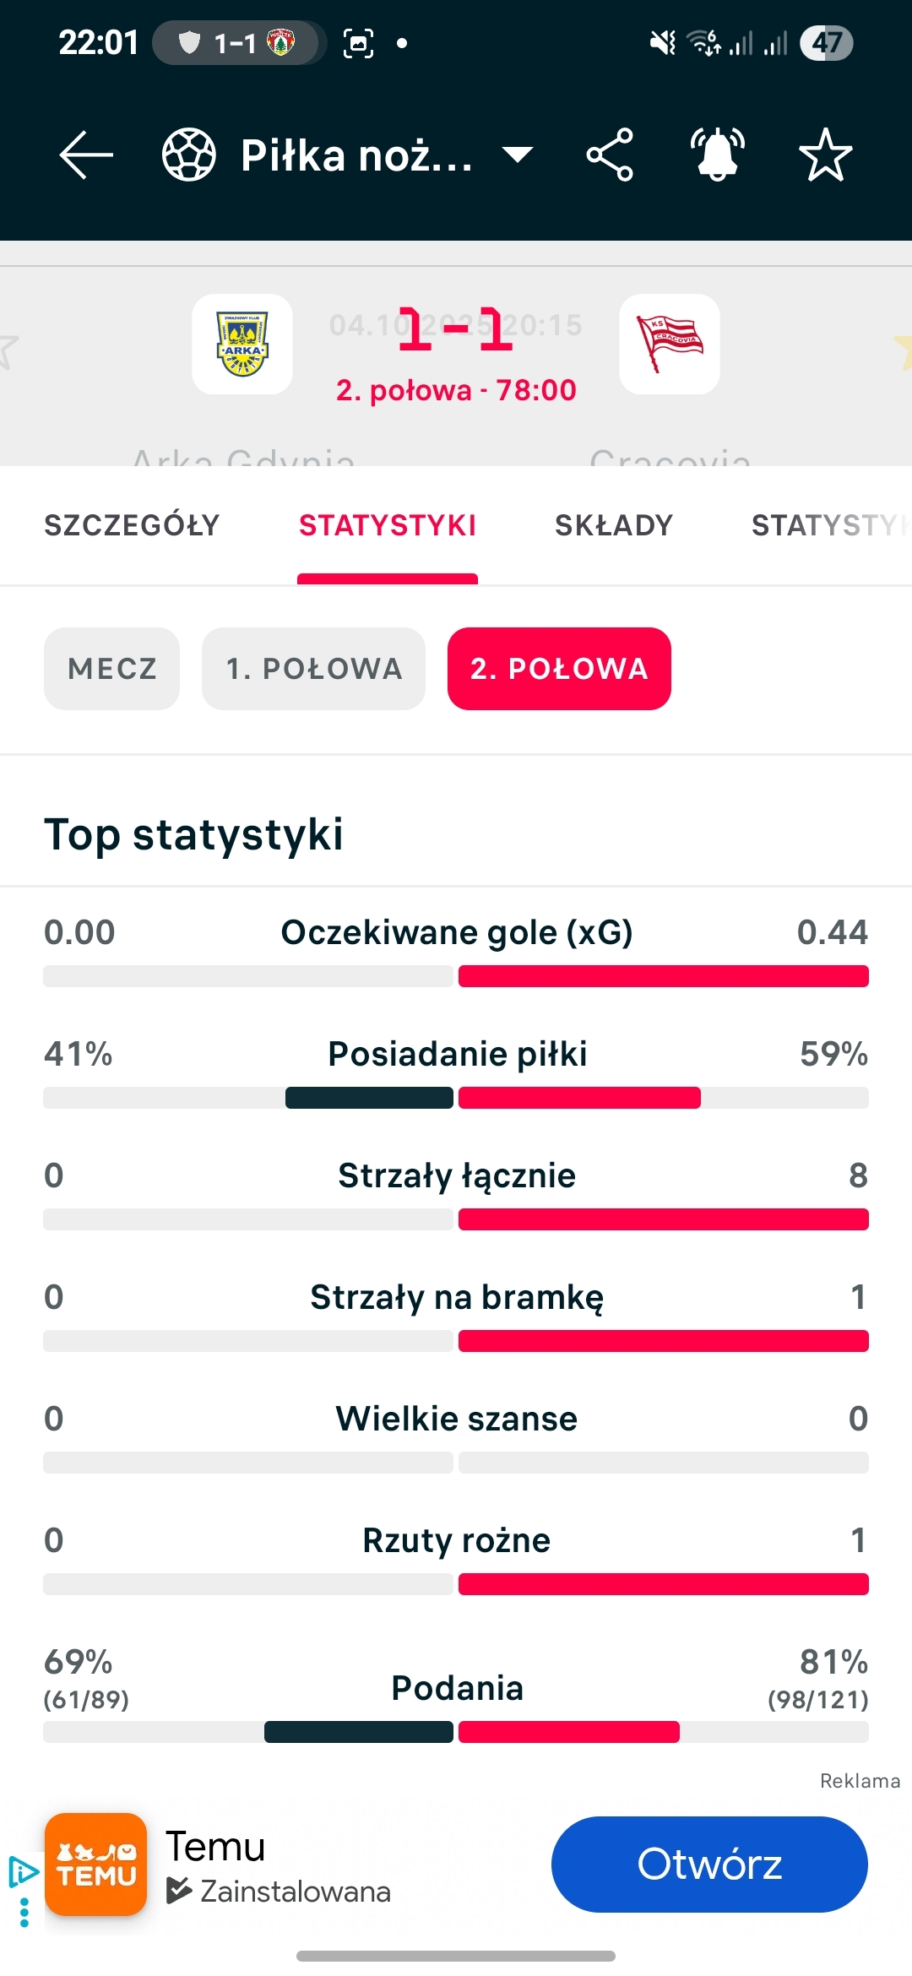Open the ad options three-dot menu
Viewport: 912px width, 1976px height.
(24, 1913)
